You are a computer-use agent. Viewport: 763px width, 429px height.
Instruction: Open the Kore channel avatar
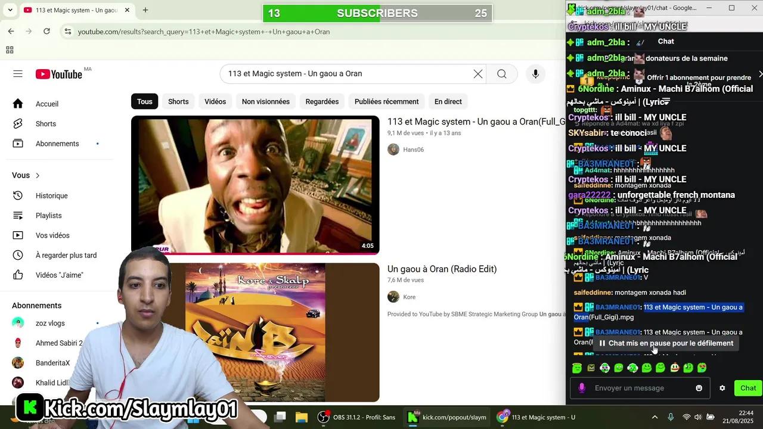click(x=393, y=297)
